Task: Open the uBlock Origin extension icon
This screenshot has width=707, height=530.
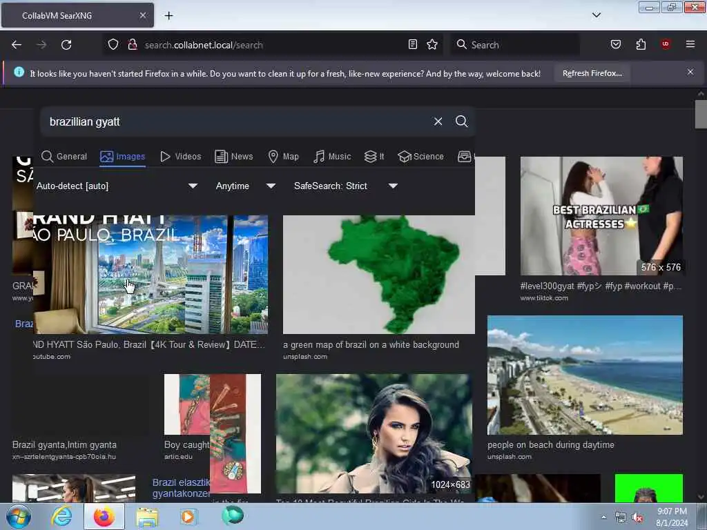Action: 666,44
